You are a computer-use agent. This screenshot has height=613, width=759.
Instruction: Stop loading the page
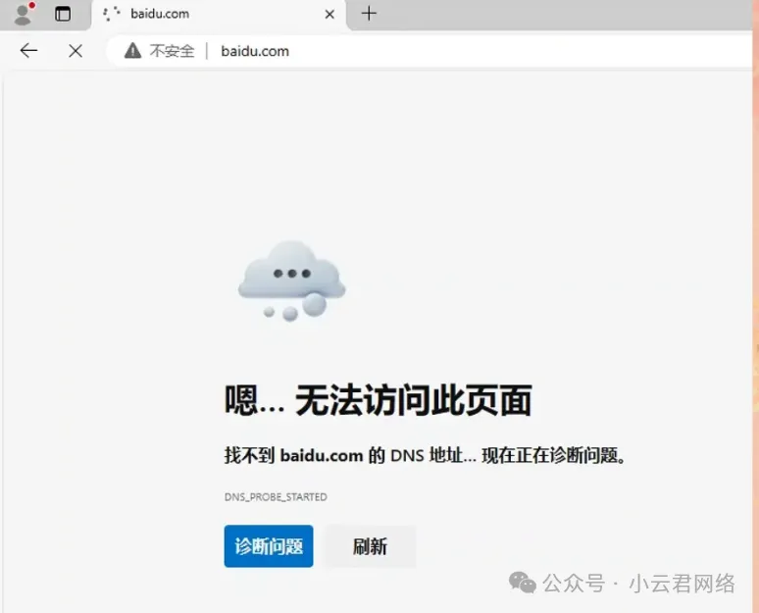click(76, 51)
